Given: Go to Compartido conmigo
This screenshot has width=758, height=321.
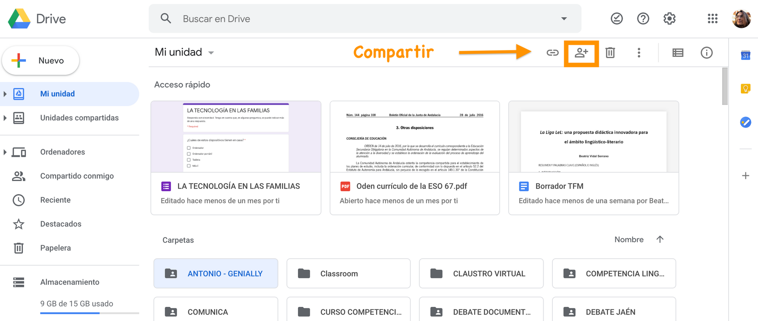Looking at the screenshot, I should (77, 176).
